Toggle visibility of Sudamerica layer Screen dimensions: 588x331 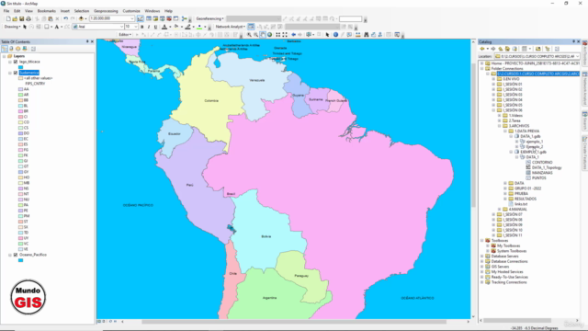16,73
